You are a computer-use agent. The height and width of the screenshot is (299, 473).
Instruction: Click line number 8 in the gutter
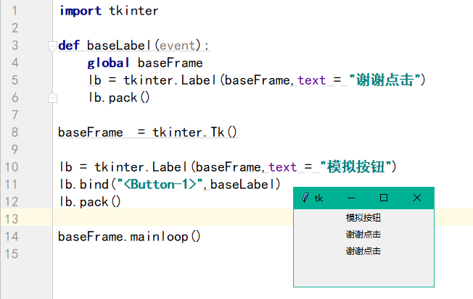pos(15,132)
